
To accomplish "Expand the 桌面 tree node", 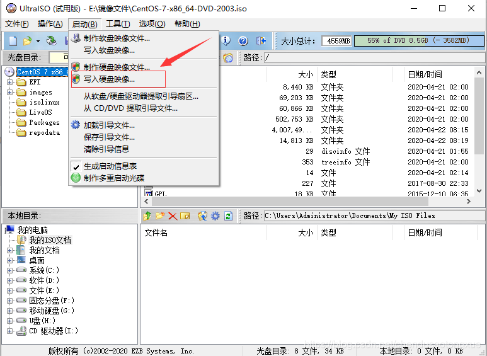I will click(x=9, y=260).
